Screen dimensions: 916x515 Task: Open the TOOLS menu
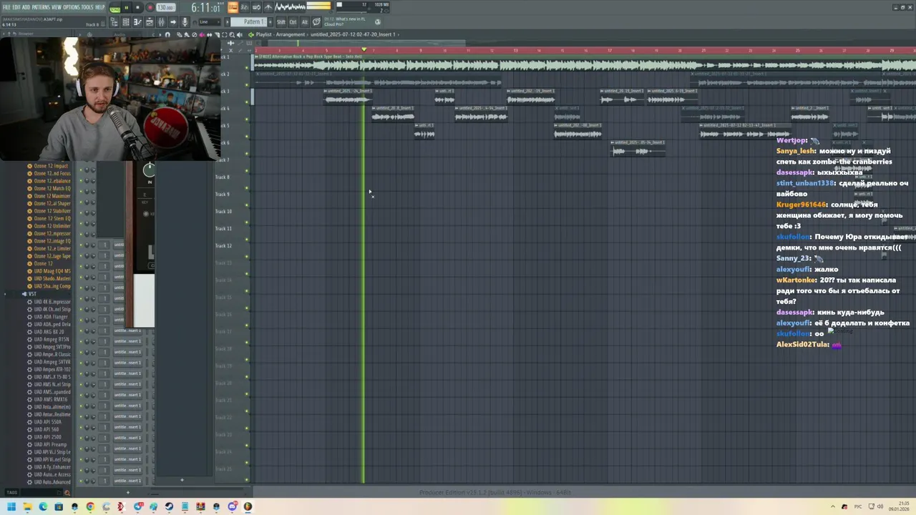pos(87,7)
